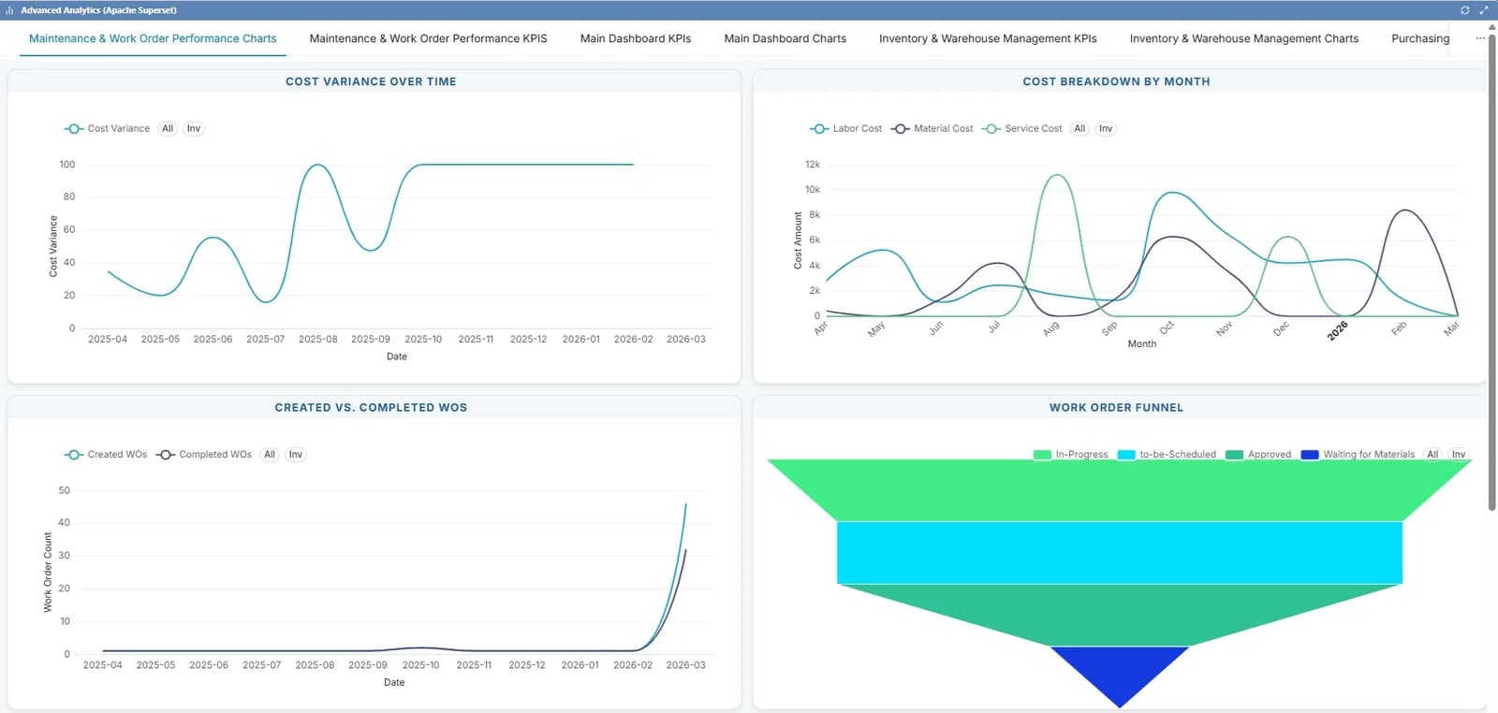The width and height of the screenshot is (1498, 713).
Task: Click the cyan to-be-Scheduled funnel segment
Action: [x=1119, y=552]
